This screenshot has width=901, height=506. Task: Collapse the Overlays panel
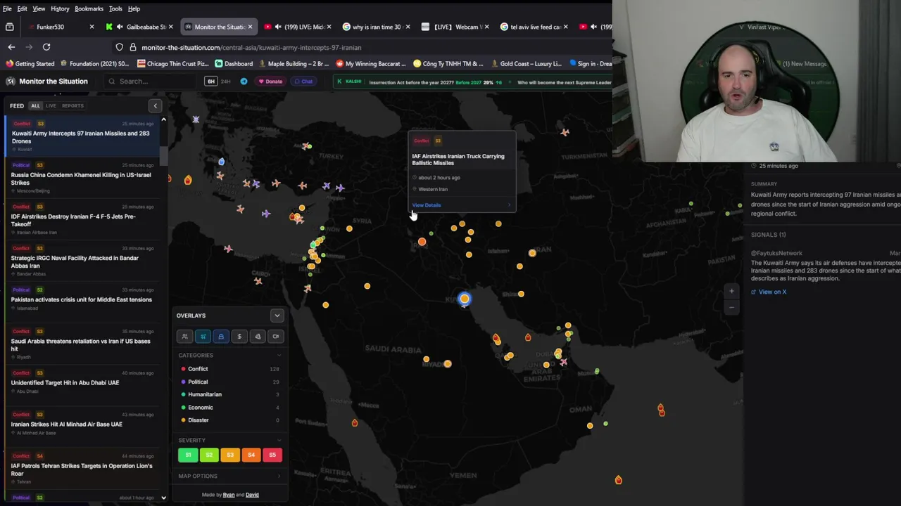point(277,316)
